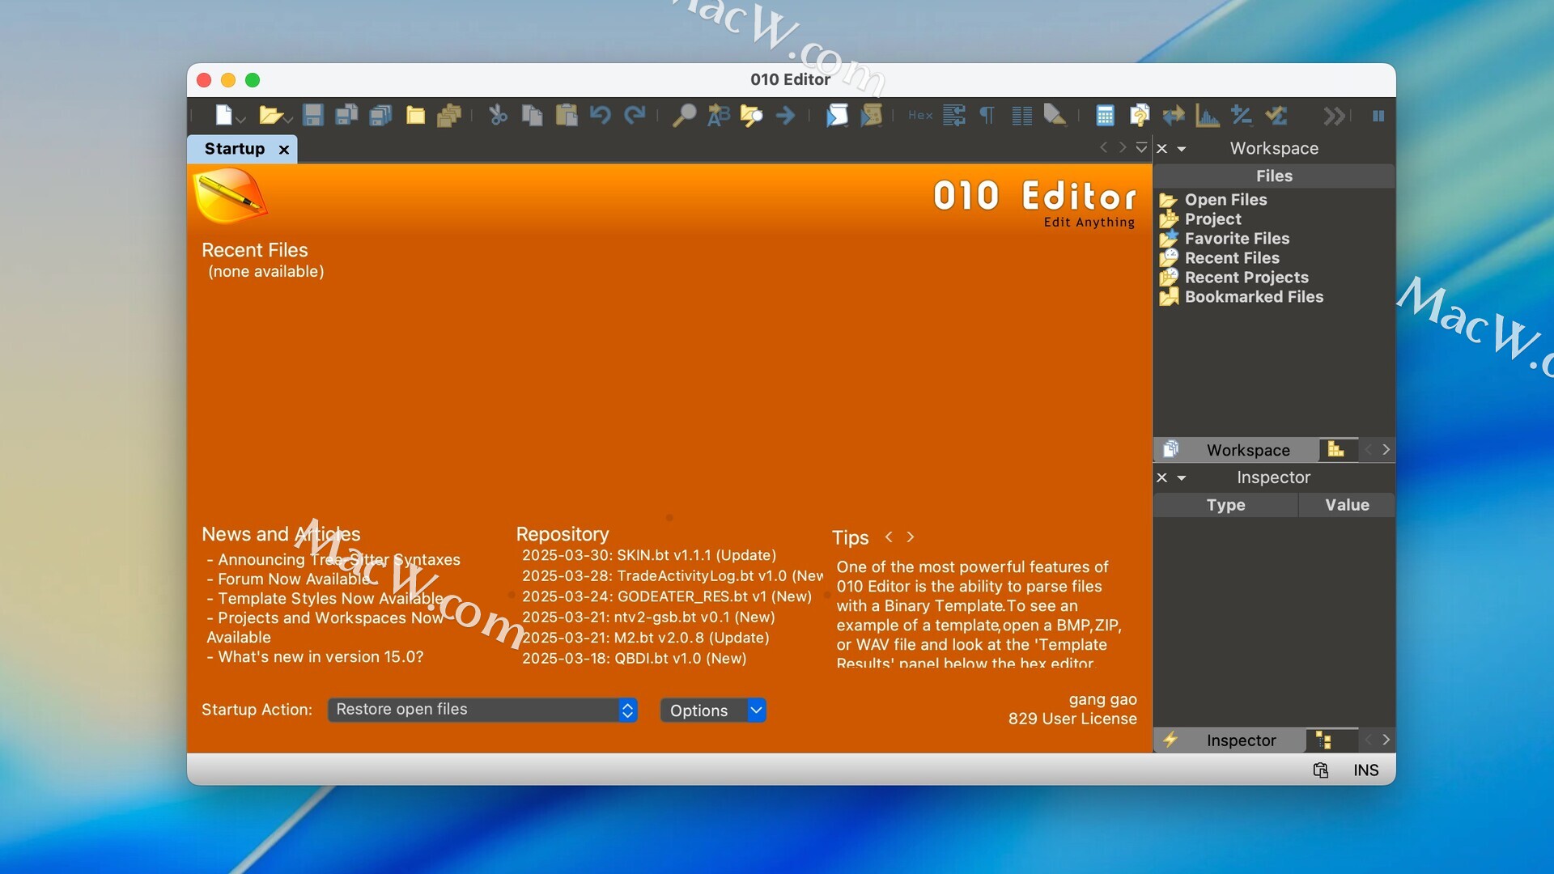
Task: Open Find with the magnifier icon
Action: (x=684, y=116)
